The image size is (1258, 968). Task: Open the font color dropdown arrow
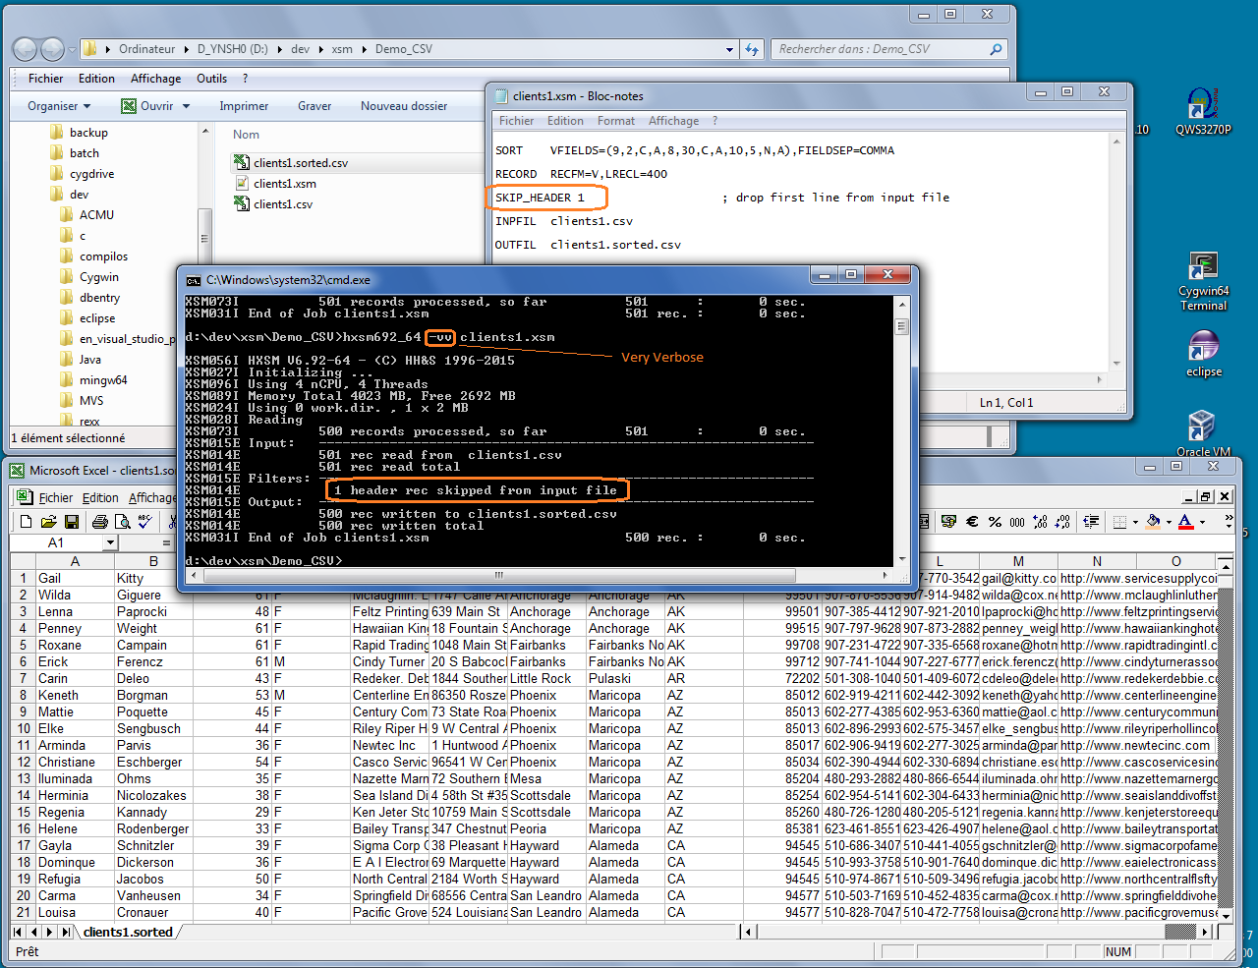tap(1203, 522)
